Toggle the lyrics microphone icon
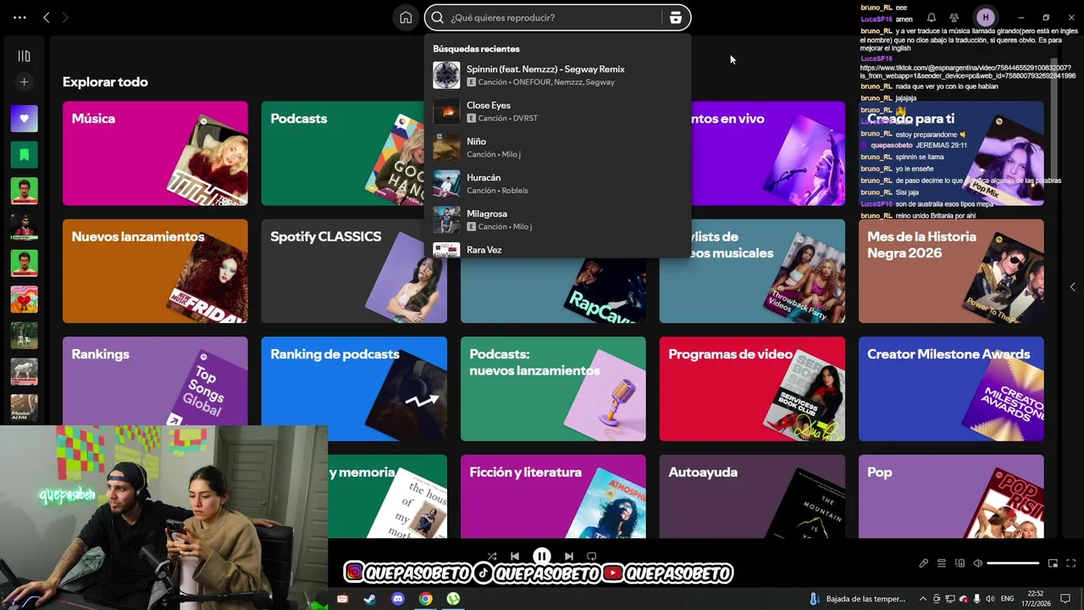 click(x=923, y=563)
